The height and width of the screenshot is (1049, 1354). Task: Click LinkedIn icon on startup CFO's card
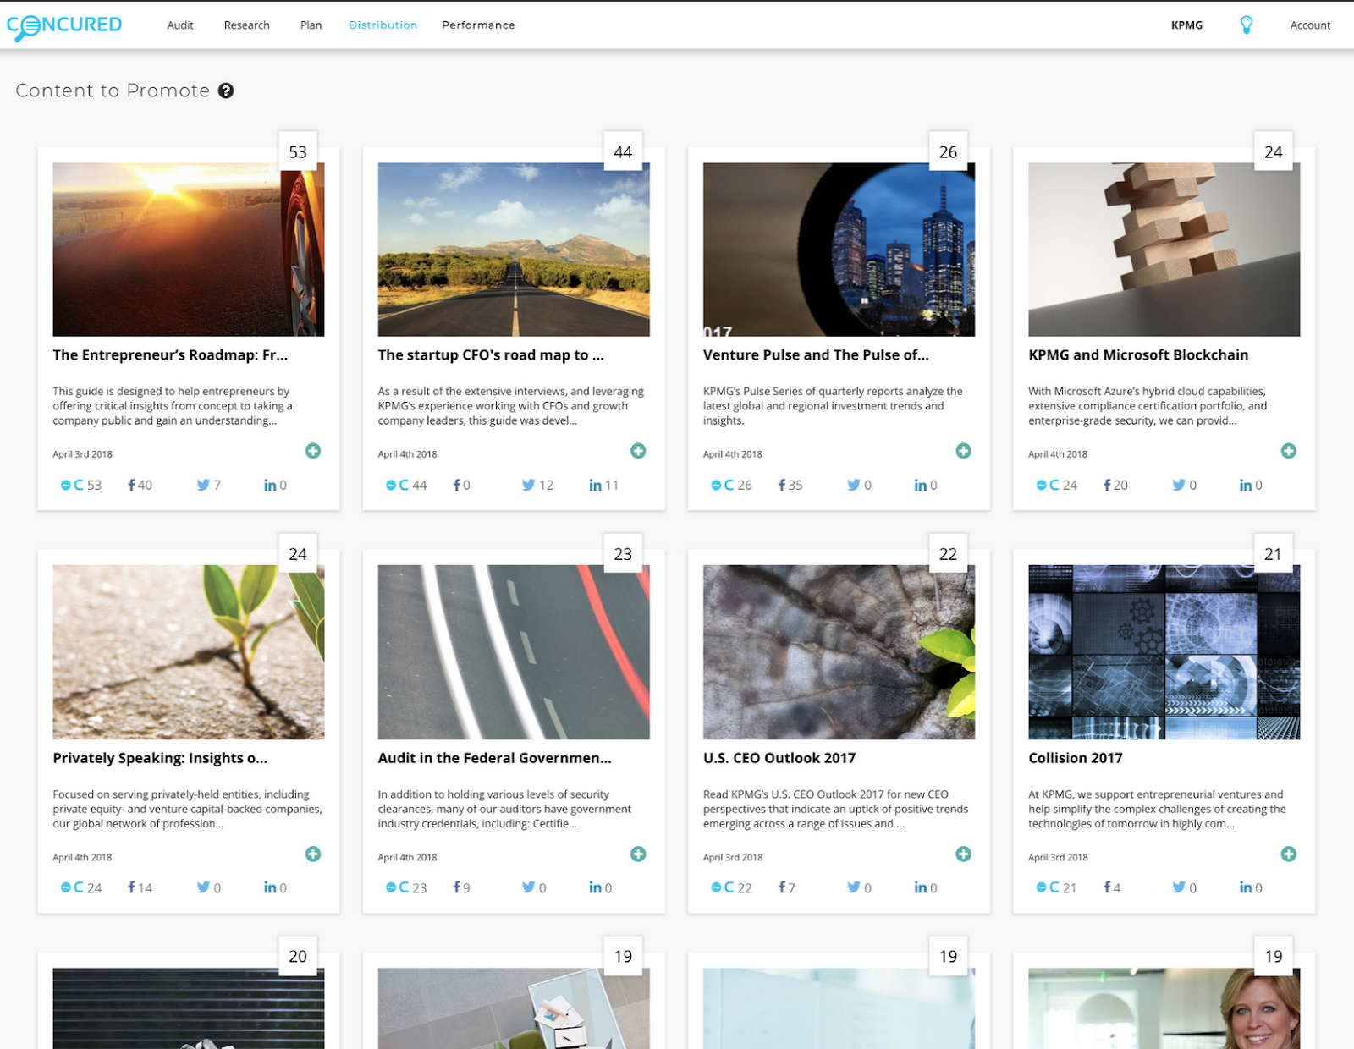coord(595,485)
